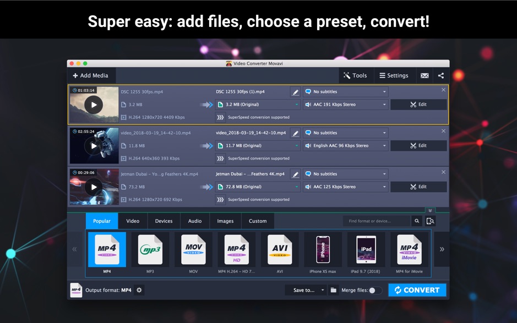This screenshot has height=323, width=517.
Task: Collapse the format panel chevron
Action: point(431,210)
